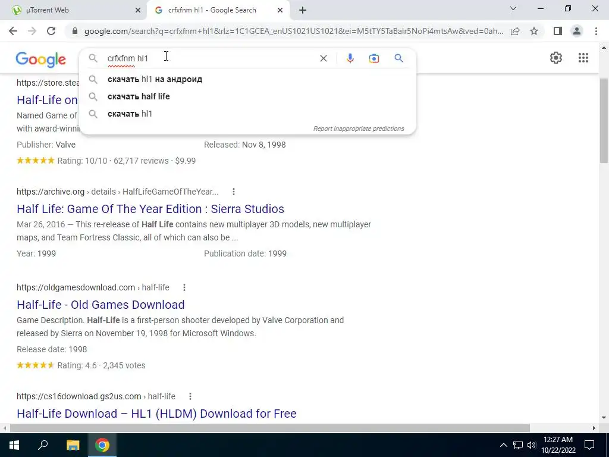Open File Explorer from the taskbar

click(73, 445)
